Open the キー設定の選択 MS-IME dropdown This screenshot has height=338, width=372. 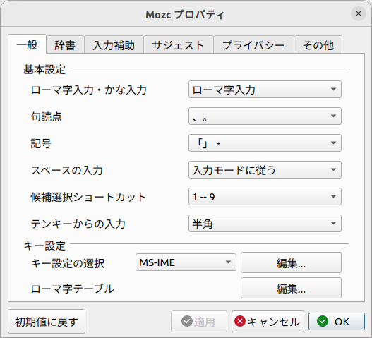pyautogui.click(x=186, y=262)
